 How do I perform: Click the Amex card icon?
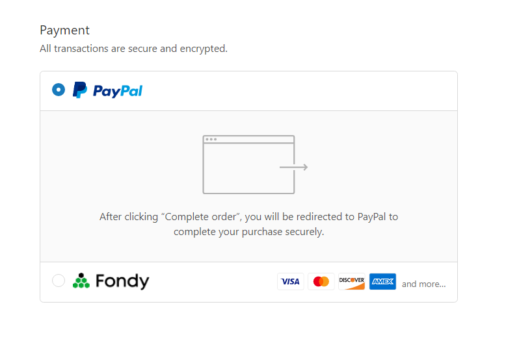pos(382,282)
